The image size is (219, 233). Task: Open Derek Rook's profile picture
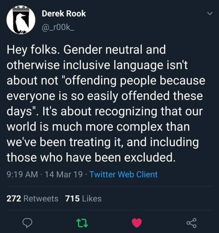(21, 20)
